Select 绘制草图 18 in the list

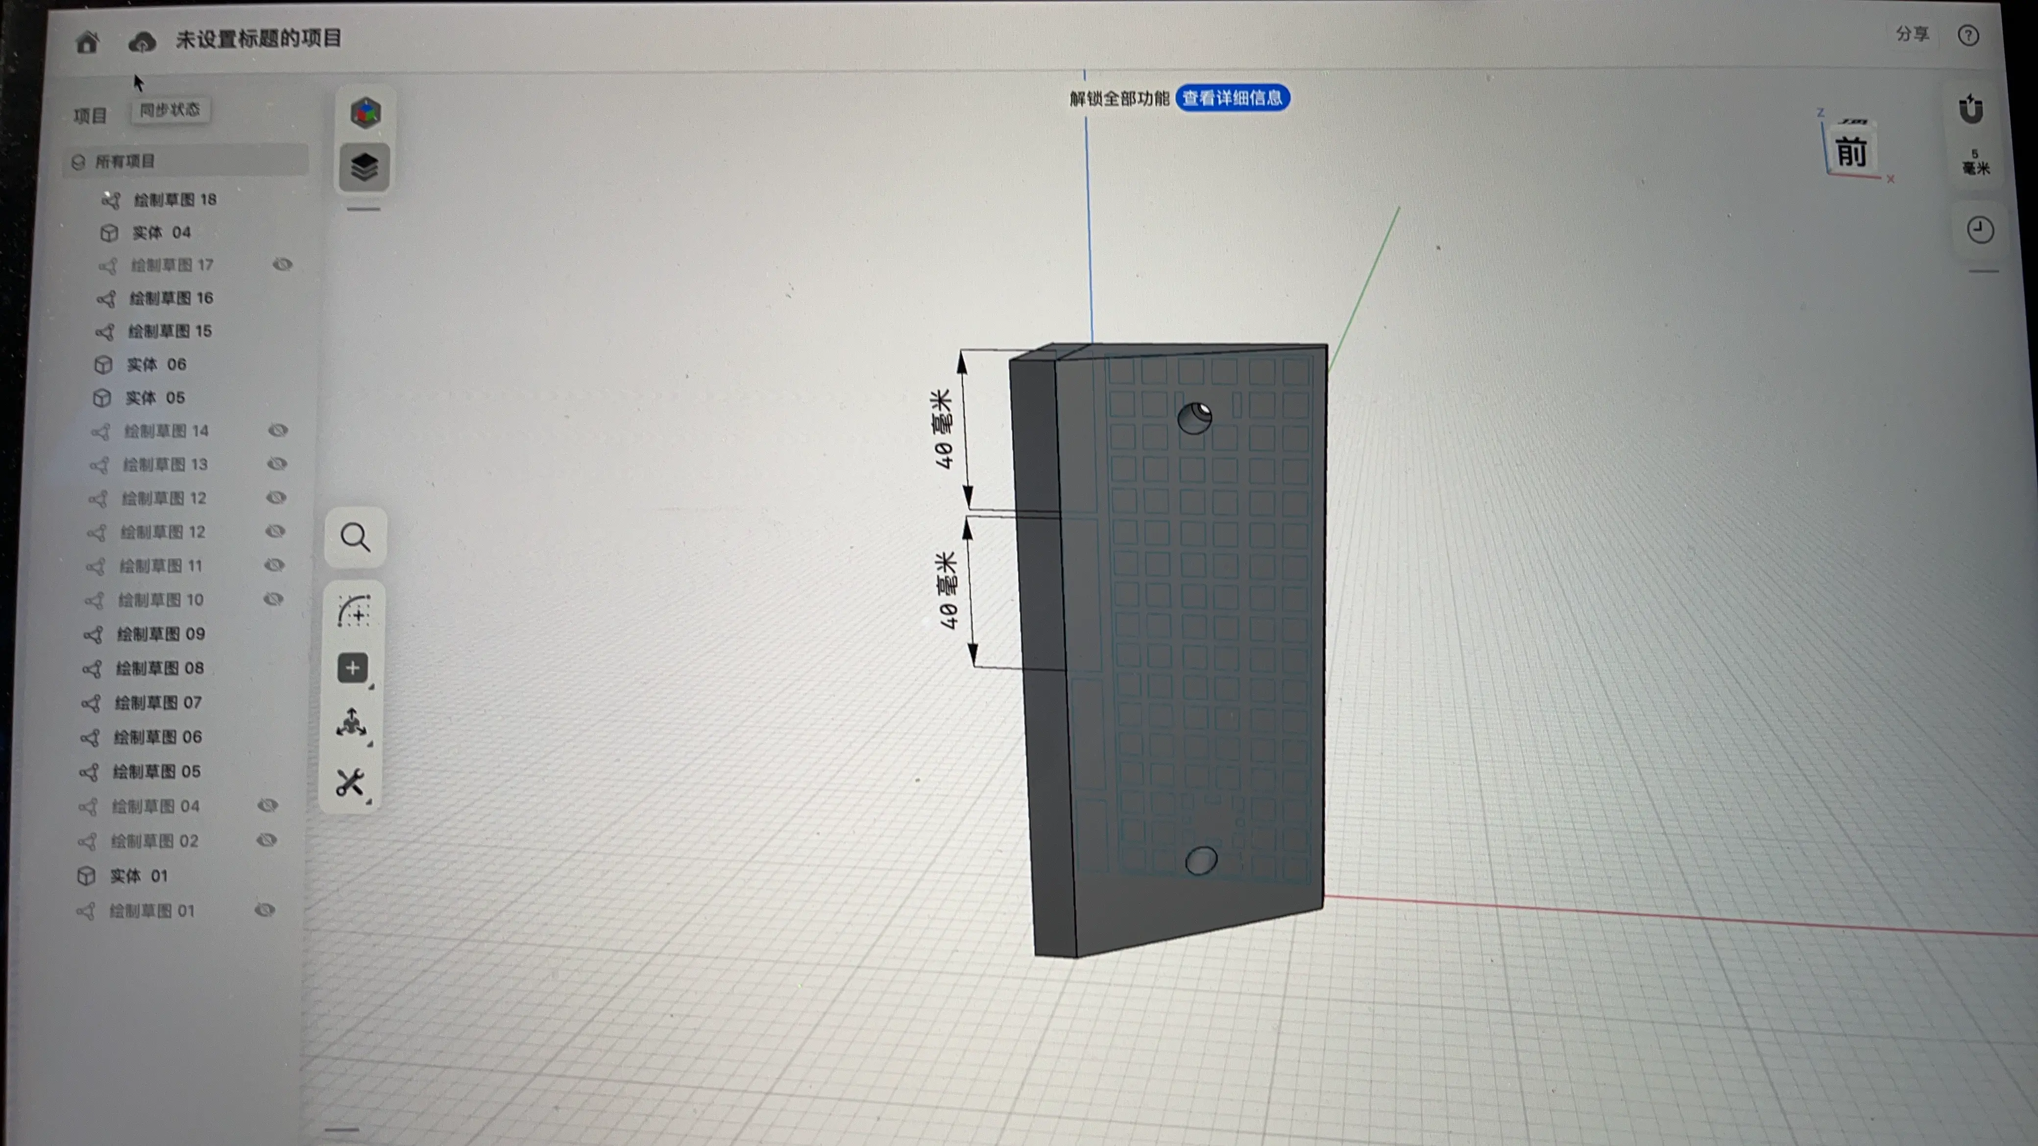pos(176,200)
